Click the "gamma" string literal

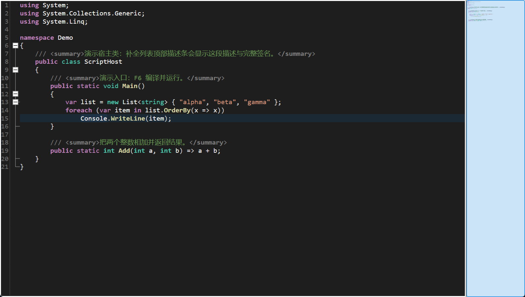coord(257,102)
